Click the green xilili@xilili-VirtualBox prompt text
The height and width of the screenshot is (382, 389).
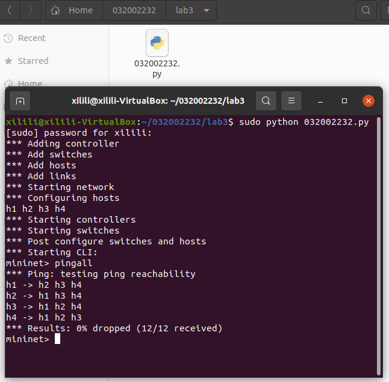tap(71, 122)
